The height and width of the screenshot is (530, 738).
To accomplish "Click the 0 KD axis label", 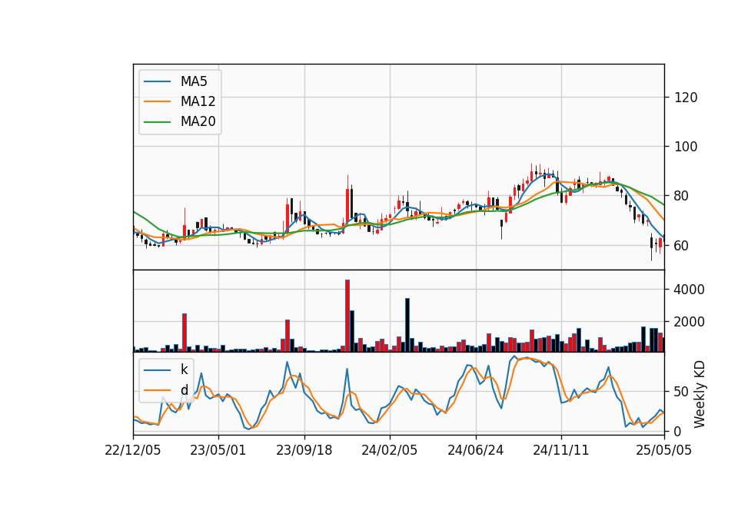I will pos(678,431).
